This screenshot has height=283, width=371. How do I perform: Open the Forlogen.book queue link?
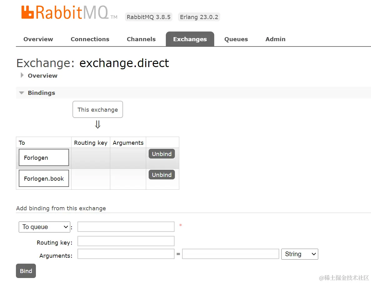click(x=44, y=178)
